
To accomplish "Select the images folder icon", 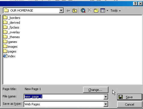I will 5,46.
